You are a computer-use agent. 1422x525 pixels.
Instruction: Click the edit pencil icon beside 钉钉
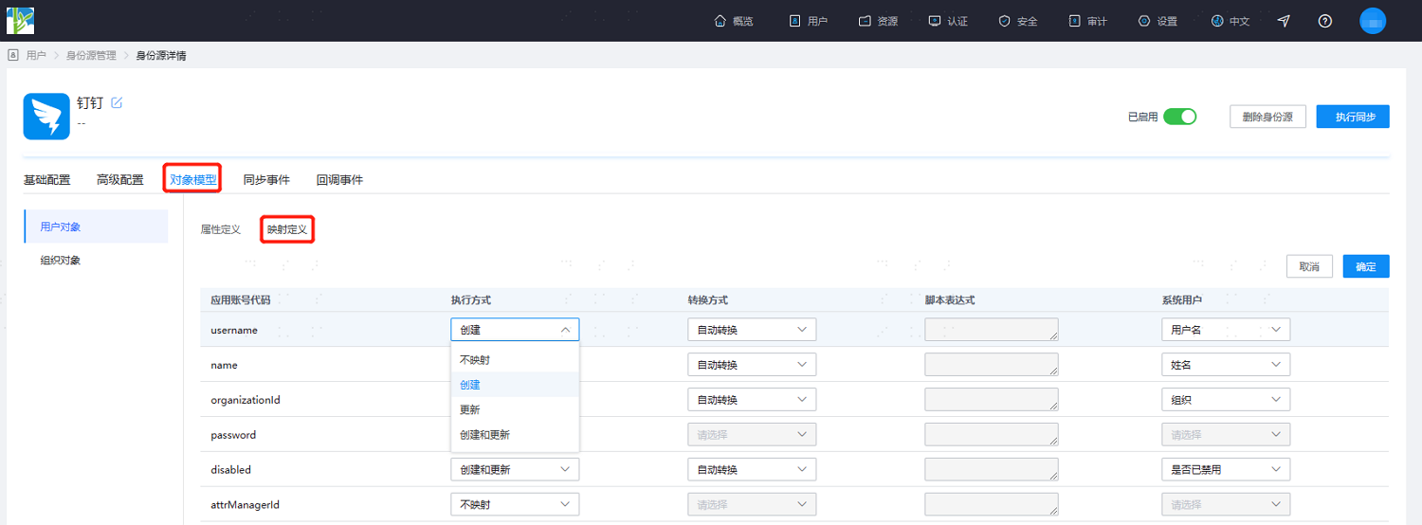(117, 102)
